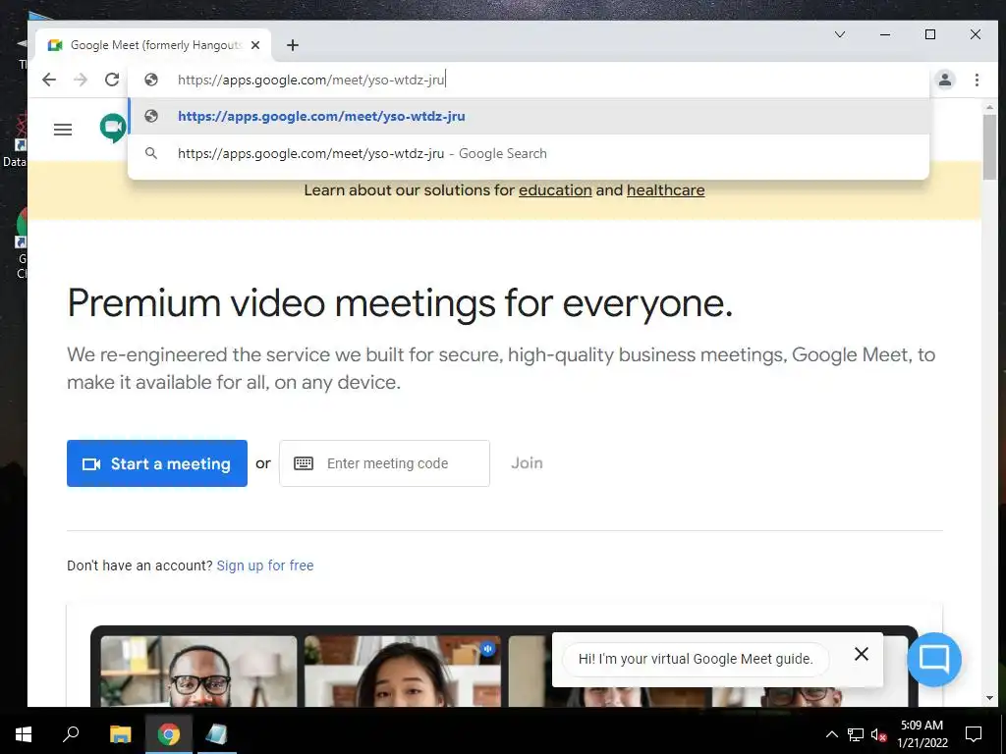Click the taskbar clock and date
The height and width of the screenshot is (754, 1006).
click(922, 734)
